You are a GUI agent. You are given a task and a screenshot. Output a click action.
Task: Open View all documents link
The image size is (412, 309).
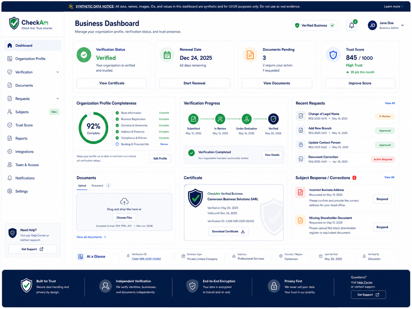[91, 237]
